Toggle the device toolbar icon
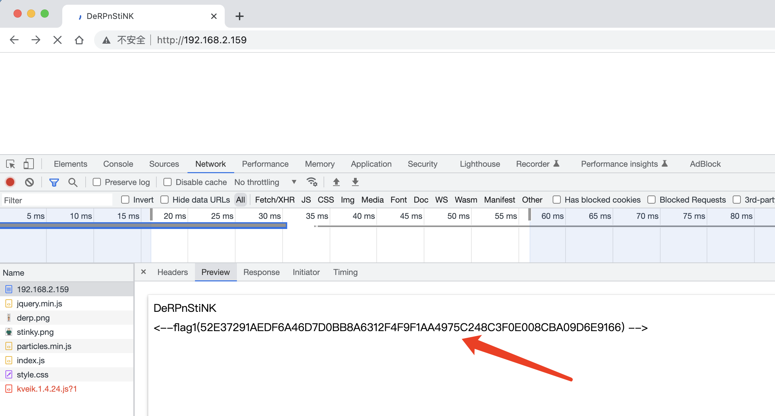This screenshot has height=416, width=775. pos(29,164)
